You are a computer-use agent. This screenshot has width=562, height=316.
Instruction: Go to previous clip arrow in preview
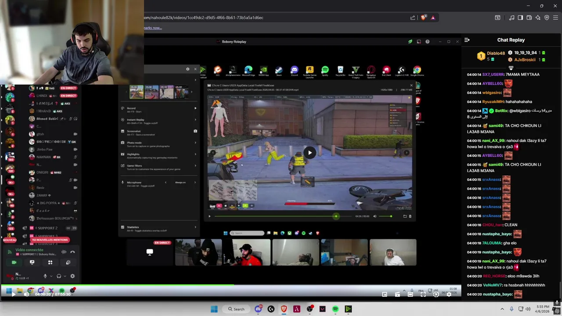pos(213,153)
